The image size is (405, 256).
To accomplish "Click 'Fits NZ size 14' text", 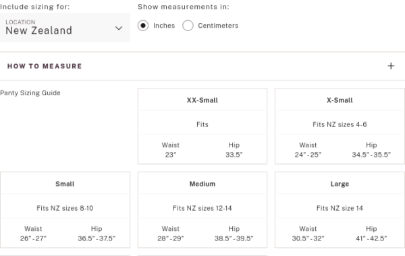I will 340,208.
